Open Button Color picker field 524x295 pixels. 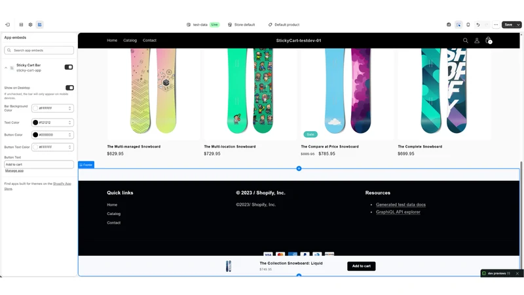tap(52, 135)
